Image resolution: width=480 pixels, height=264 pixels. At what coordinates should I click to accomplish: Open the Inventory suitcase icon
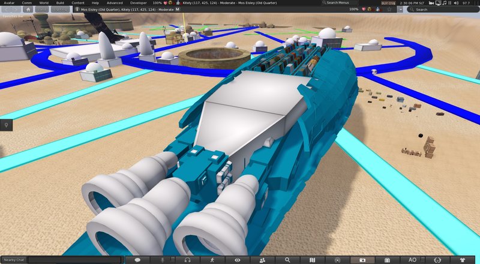(387, 260)
